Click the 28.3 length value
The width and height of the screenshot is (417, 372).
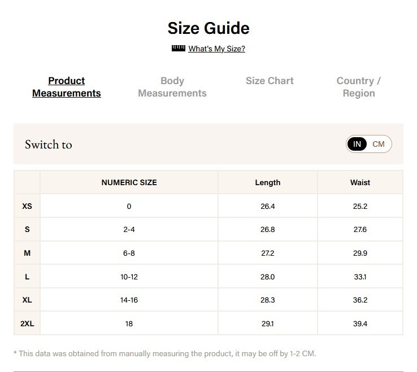[x=267, y=300]
